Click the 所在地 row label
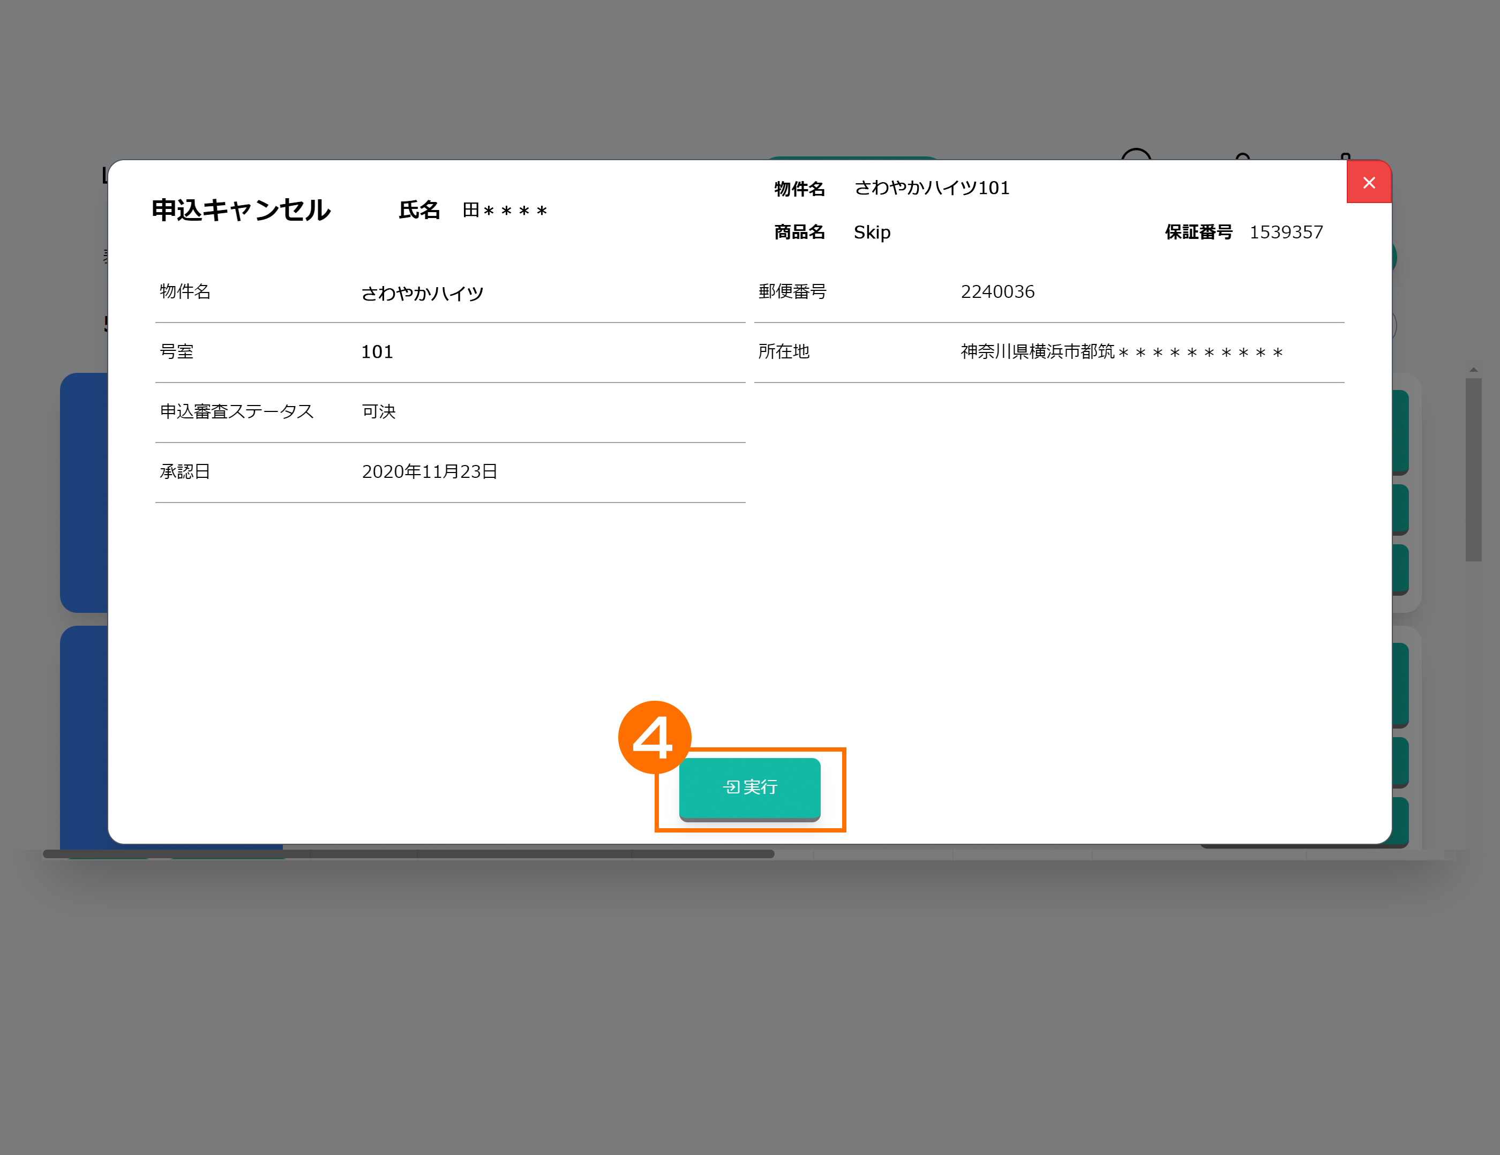Image resolution: width=1500 pixels, height=1155 pixels. (x=783, y=351)
